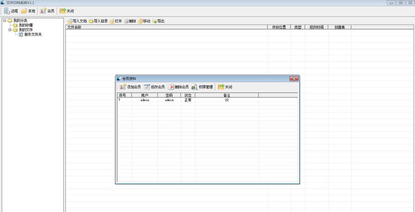
Task: Select the admin user cell in the 用户 column
Action: pos(145,100)
